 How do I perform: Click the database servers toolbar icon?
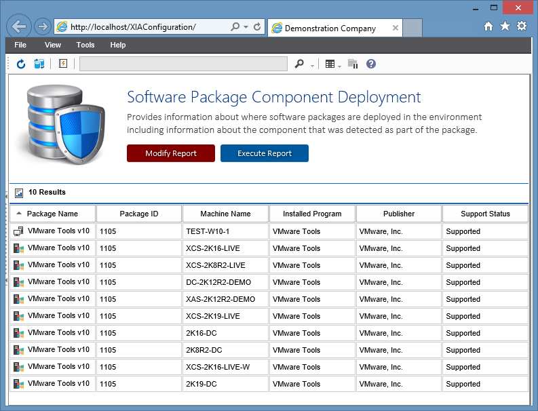pos(39,64)
